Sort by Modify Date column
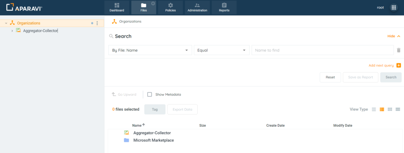The image size is (404, 153). pos(343,126)
